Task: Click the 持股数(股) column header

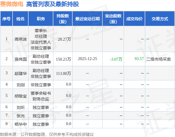Action: pos(63,19)
